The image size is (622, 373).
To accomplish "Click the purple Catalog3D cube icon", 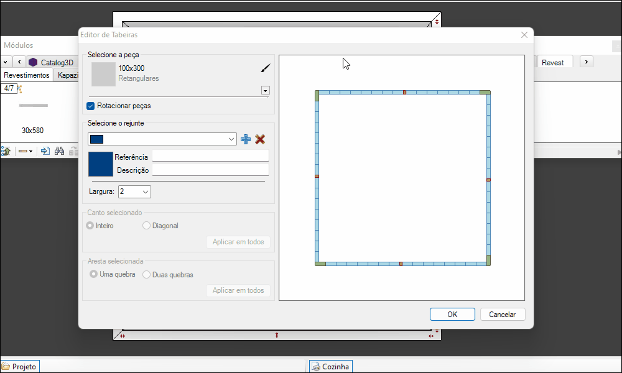I will click(x=33, y=62).
